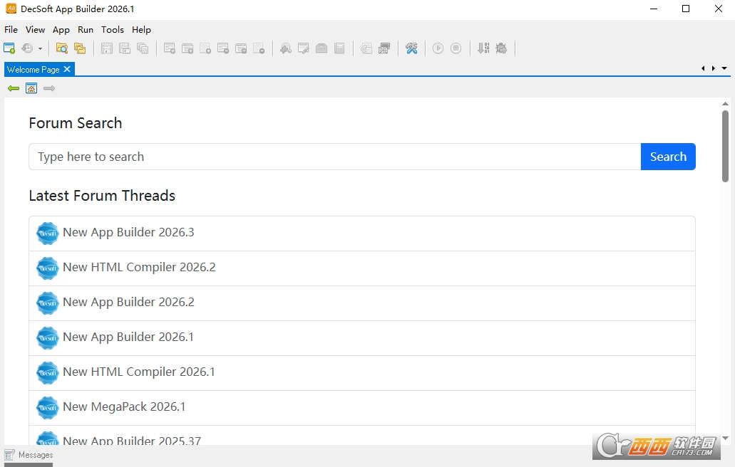Click the Messages panel icon

click(9, 455)
